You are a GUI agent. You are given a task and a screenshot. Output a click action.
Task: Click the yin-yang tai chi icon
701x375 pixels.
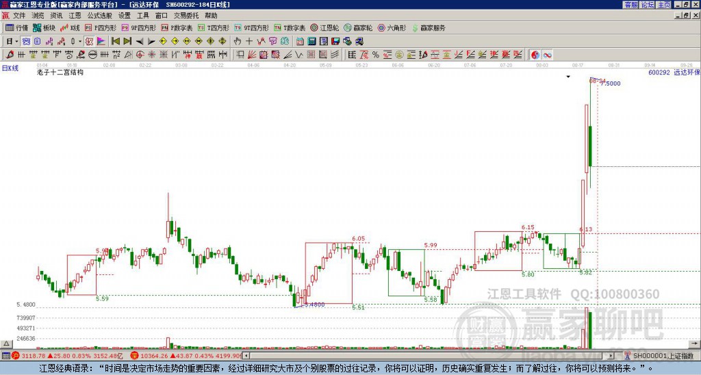point(535,55)
